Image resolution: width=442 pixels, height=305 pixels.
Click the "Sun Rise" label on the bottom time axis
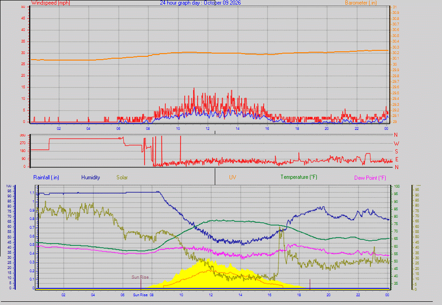[140, 295]
